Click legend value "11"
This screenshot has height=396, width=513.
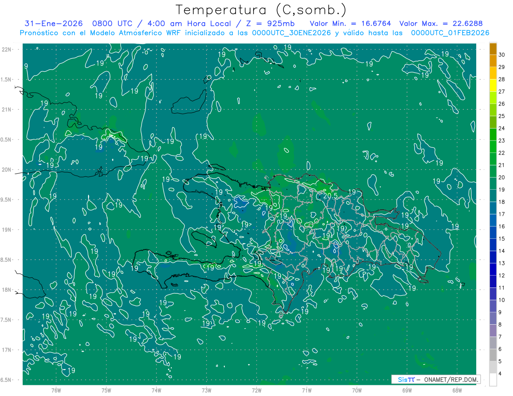tap(502, 288)
